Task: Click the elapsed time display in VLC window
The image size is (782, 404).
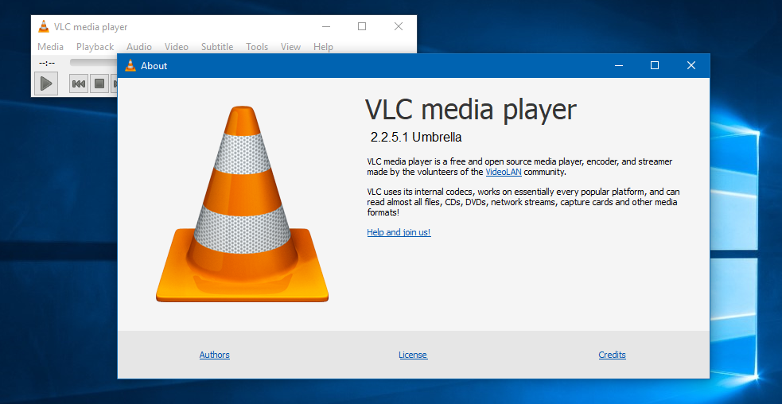Action: (48, 63)
